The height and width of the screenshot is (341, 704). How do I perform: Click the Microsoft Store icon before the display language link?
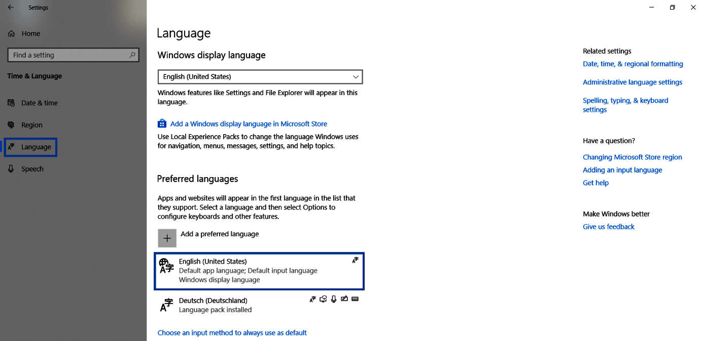[x=162, y=123]
